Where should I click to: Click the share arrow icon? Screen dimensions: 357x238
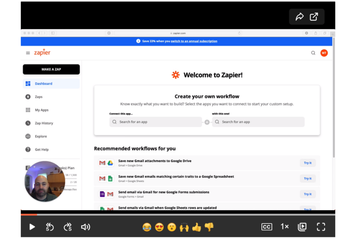(x=299, y=17)
